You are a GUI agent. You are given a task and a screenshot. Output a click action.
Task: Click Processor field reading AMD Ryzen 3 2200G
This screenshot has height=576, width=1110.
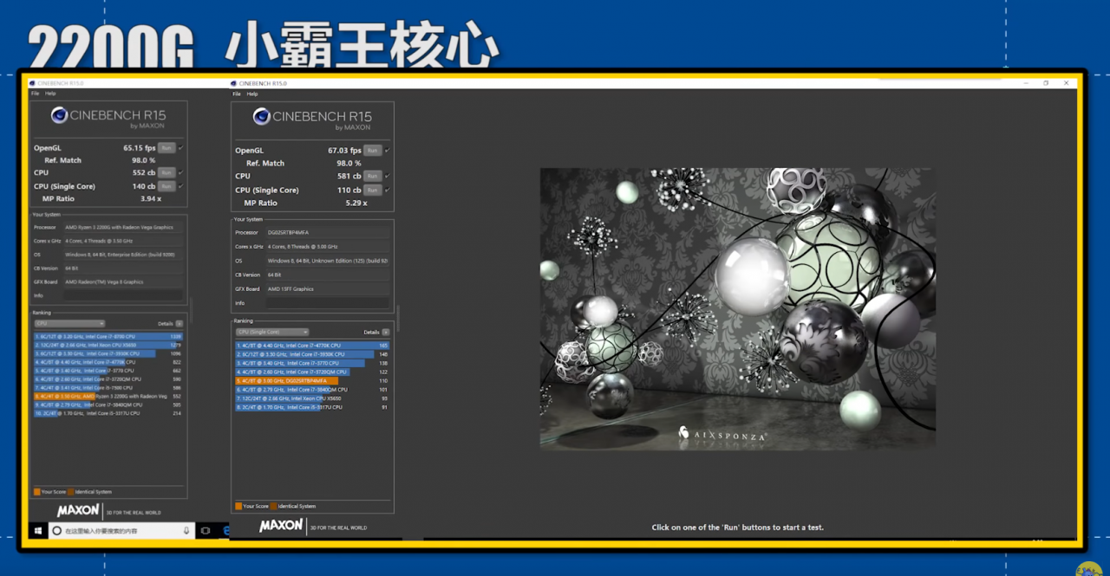123,227
